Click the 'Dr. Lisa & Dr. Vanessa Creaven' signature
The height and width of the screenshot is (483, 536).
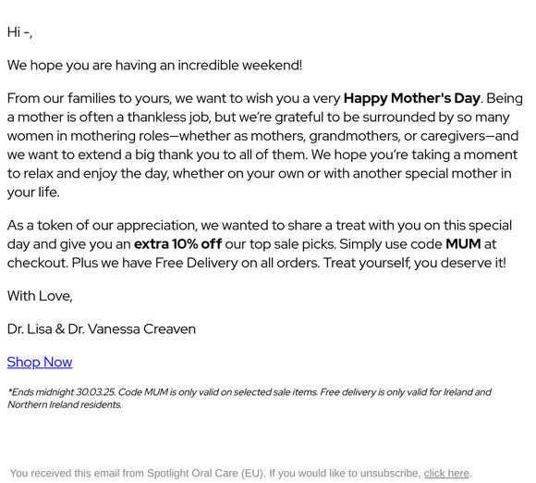[x=102, y=329]
